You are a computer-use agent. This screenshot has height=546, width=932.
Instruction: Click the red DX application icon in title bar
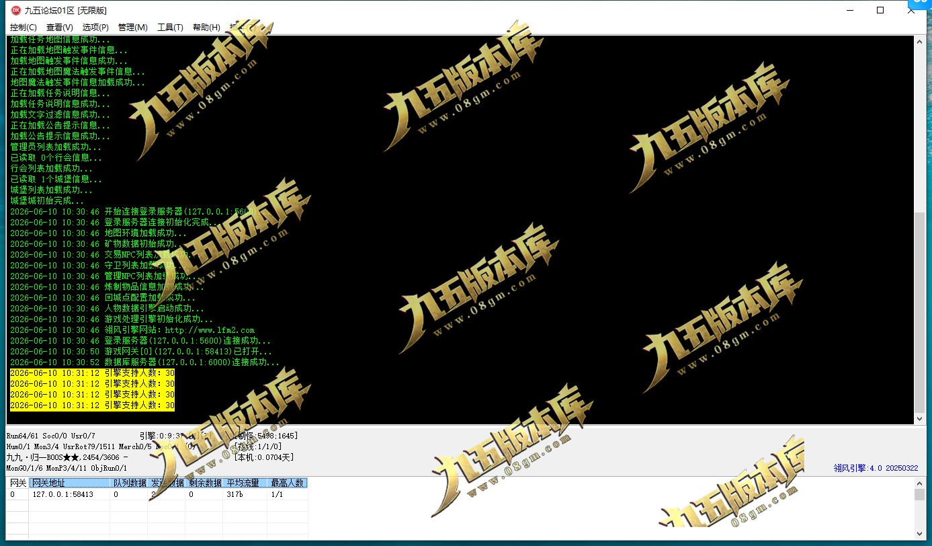tap(16, 10)
